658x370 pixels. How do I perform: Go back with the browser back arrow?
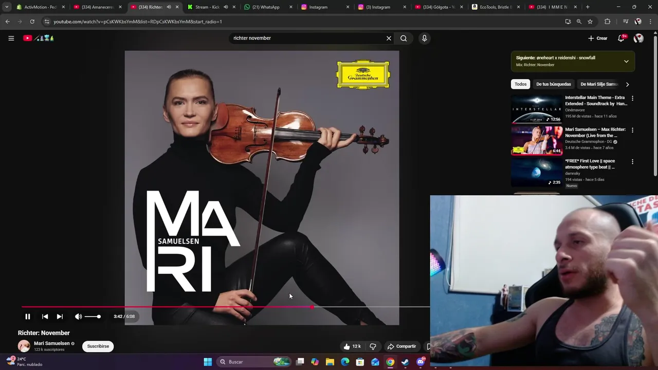point(7,22)
